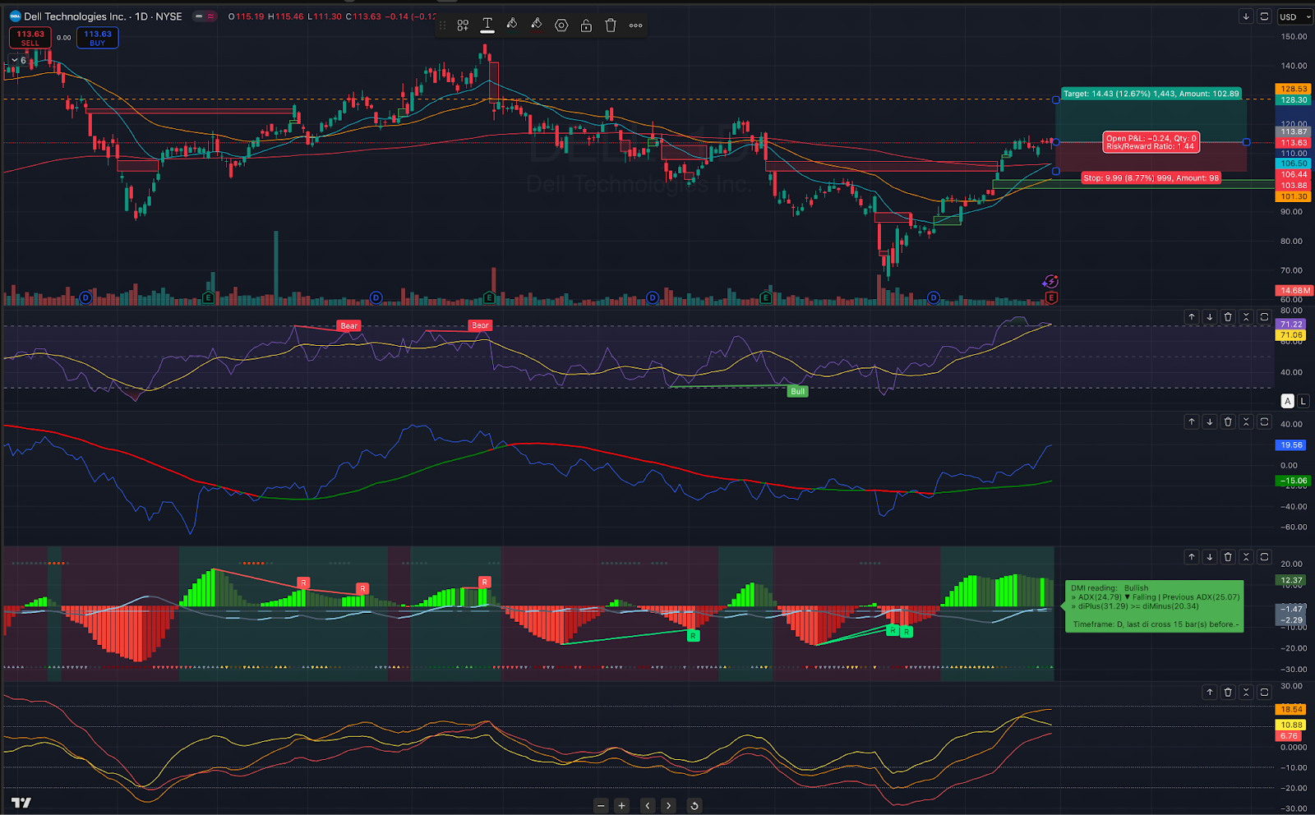The image size is (1315, 815).
Task: Click the blue target handle of position
Action: (1056, 100)
